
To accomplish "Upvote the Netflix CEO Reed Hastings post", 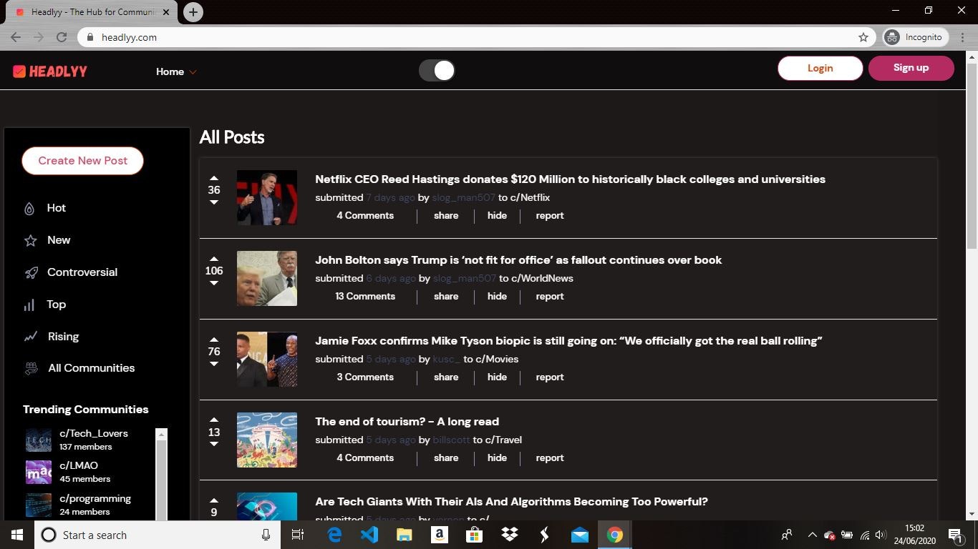I will point(213,178).
